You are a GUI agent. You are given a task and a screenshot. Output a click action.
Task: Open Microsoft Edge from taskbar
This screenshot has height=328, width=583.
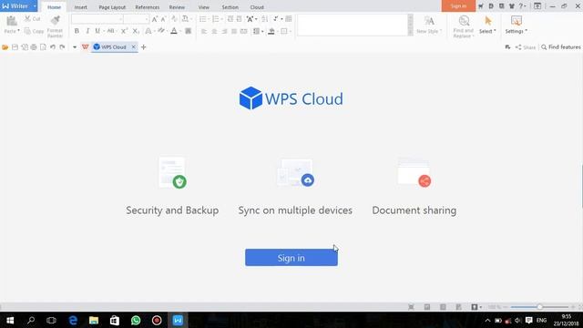(73, 320)
